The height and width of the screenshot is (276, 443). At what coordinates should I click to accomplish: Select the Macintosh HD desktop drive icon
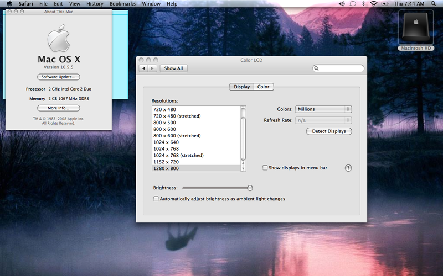click(x=416, y=30)
